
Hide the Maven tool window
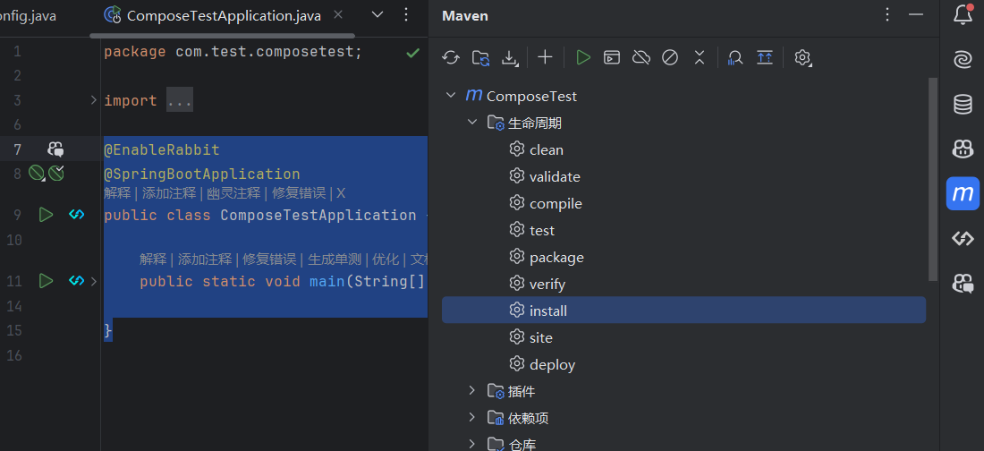(x=916, y=14)
